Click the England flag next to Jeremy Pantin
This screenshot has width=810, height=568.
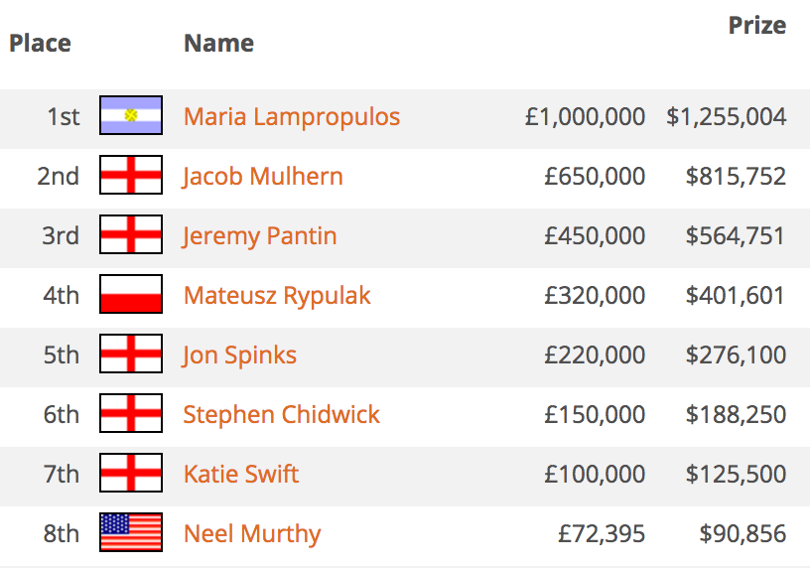pyautogui.click(x=131, y=234)
